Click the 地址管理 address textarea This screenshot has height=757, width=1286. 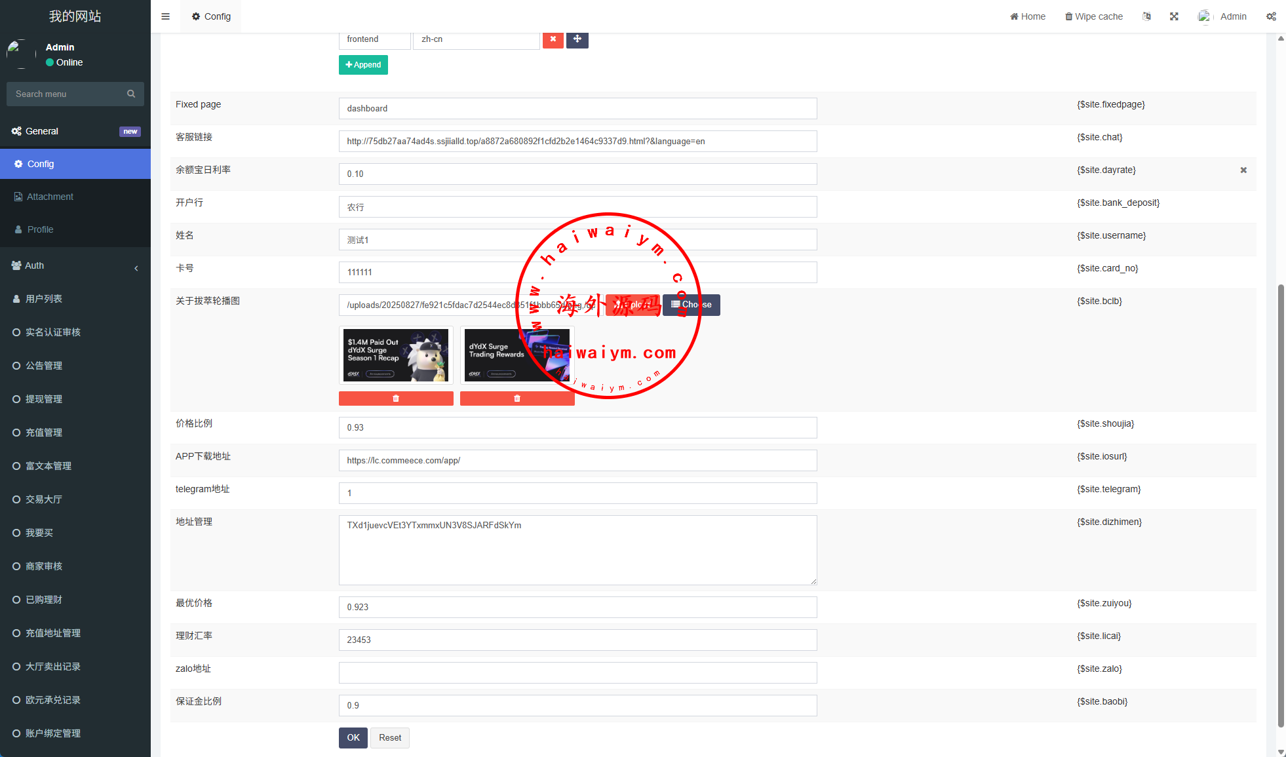pyautogui.click(x=577, y=550)
